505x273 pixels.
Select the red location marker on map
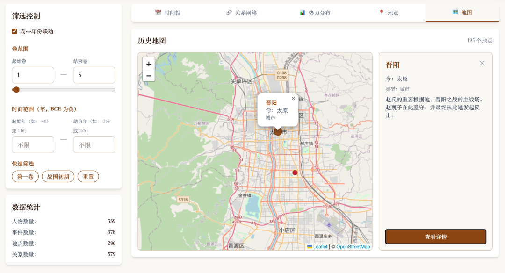point(295,172)
